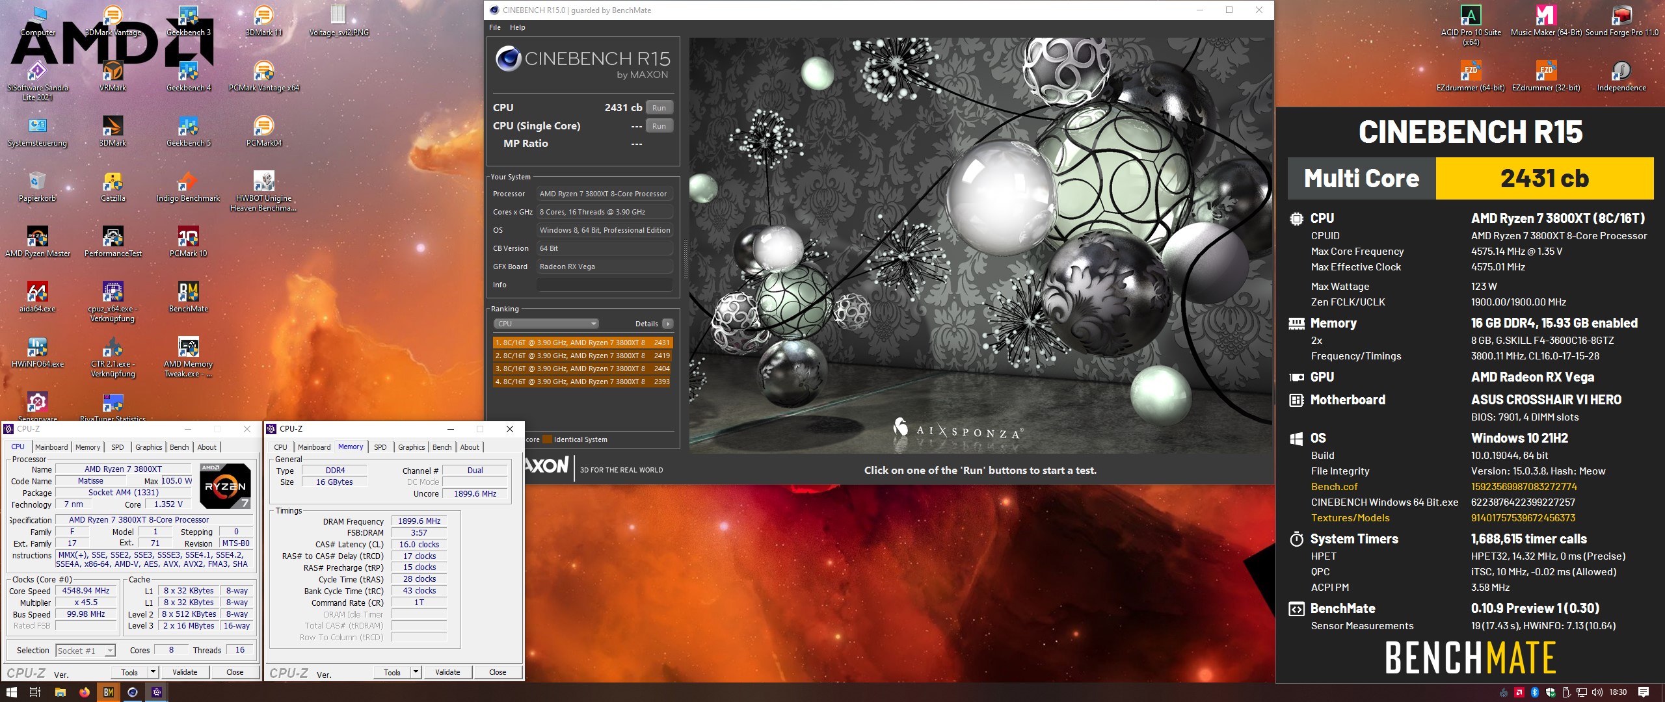Select the CTR 2.1.exe shortcut
The height and width of the screenshot is (702, 1665).
click(x=113, y=356)
